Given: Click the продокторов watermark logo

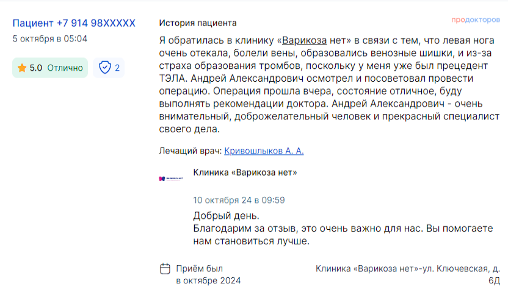Looking at the screenshot, I should click(x=476, y=20).
